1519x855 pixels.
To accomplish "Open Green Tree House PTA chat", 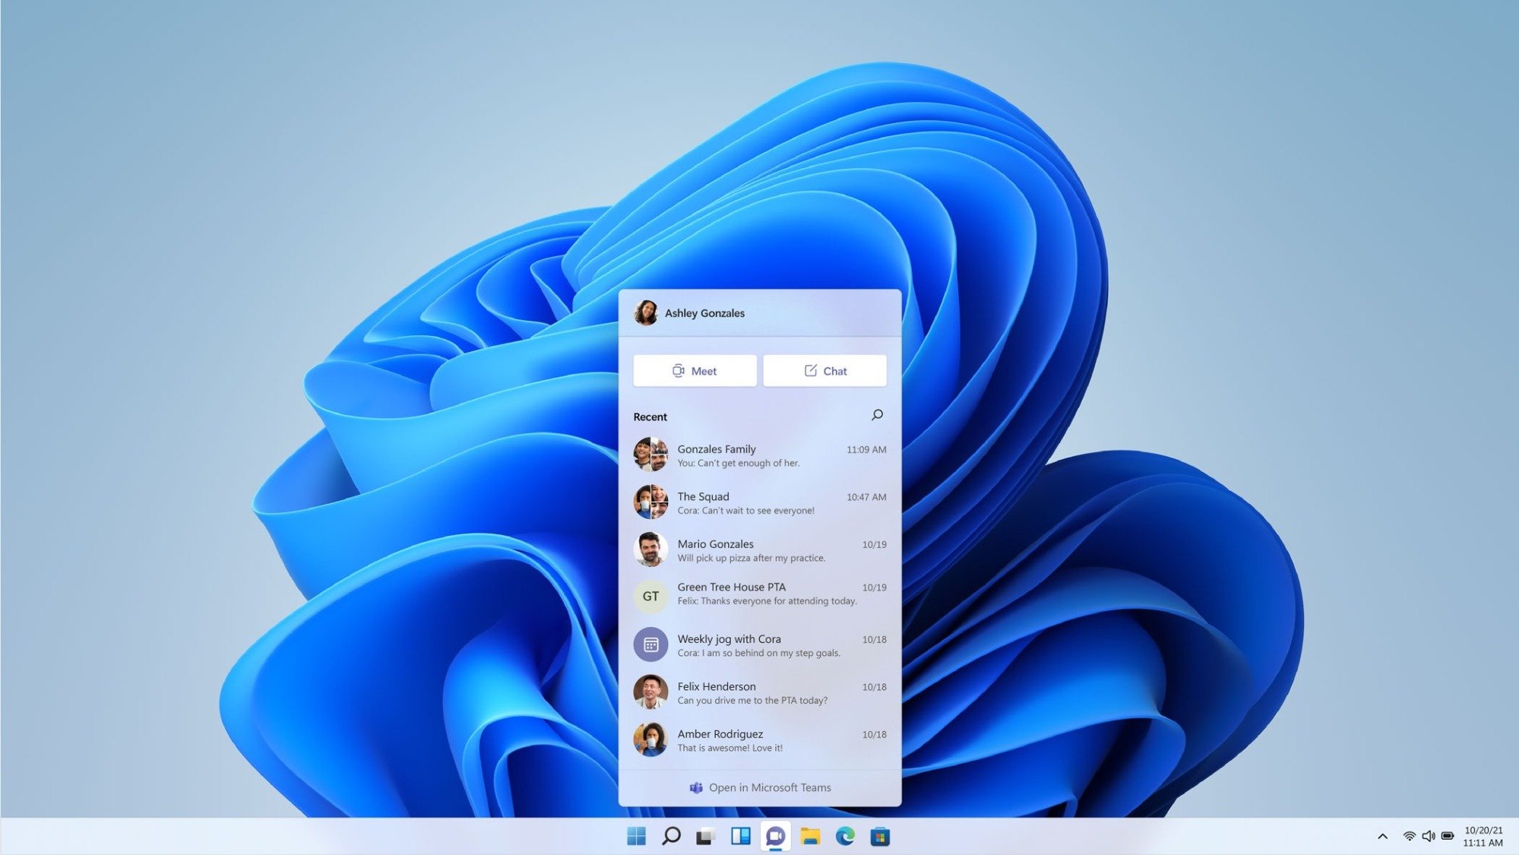I will pos(760,593).
